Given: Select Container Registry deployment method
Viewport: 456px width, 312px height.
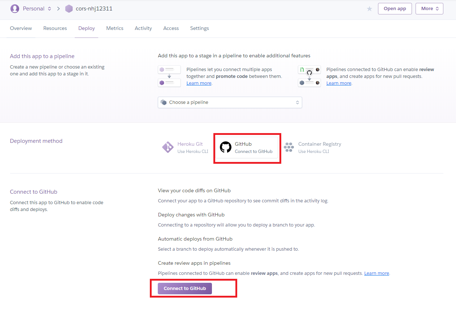Looking at the screenshot, I should [312, 147].
